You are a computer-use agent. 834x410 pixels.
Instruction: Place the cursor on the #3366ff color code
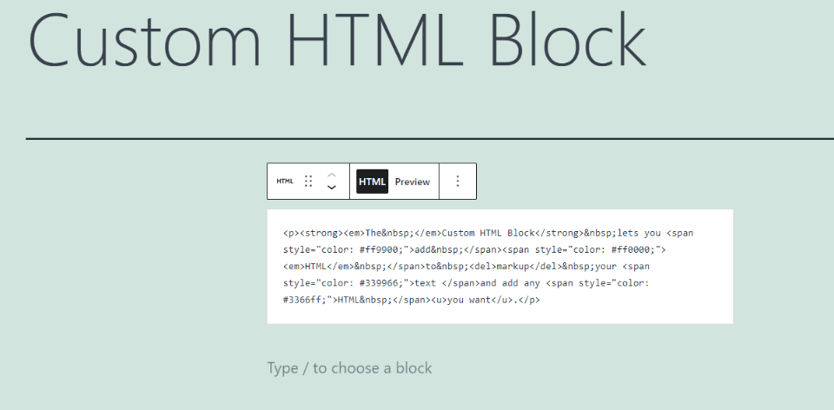pos(301,300)
